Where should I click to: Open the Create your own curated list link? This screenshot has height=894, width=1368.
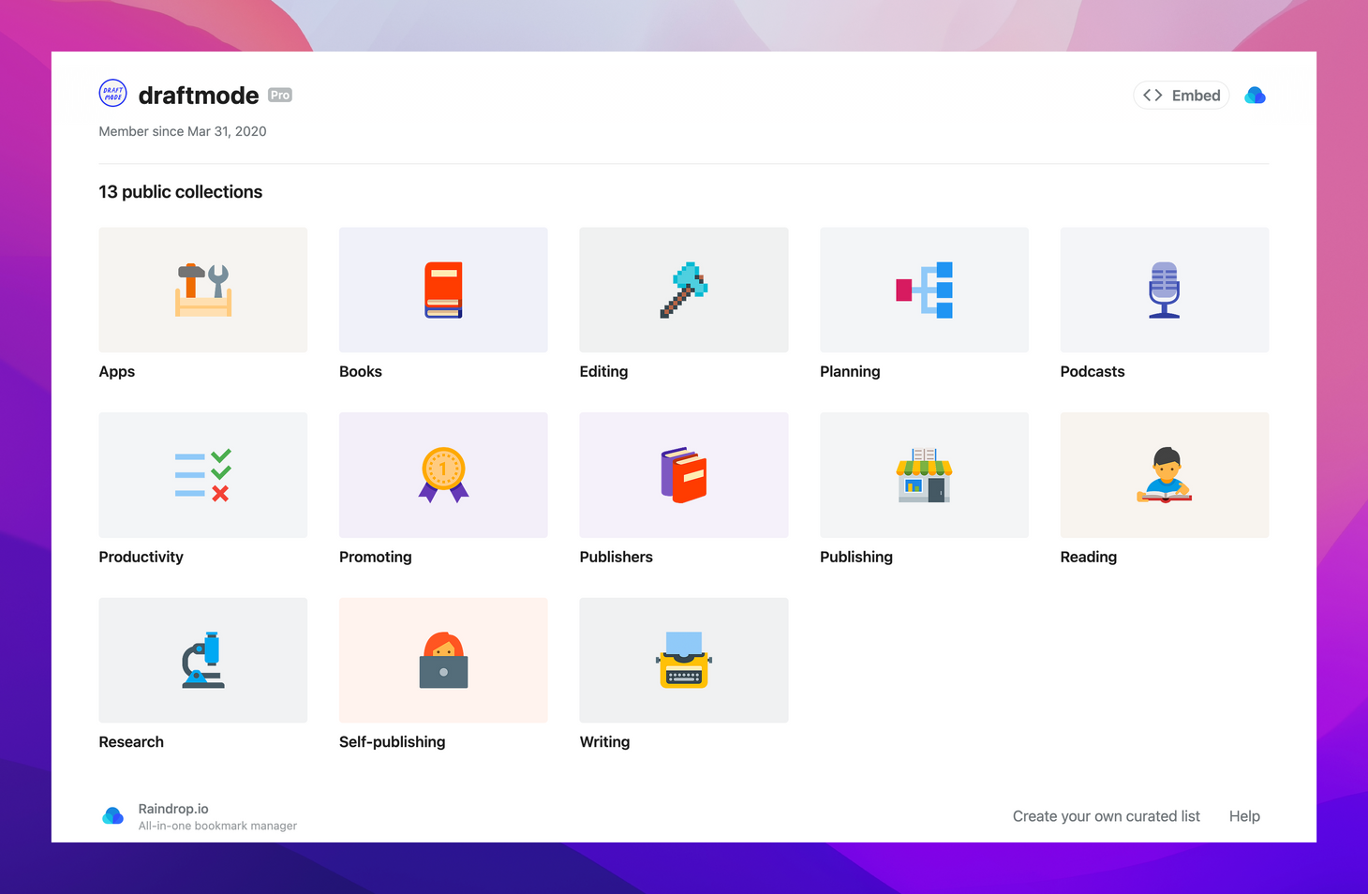[x=1106, y=816]
